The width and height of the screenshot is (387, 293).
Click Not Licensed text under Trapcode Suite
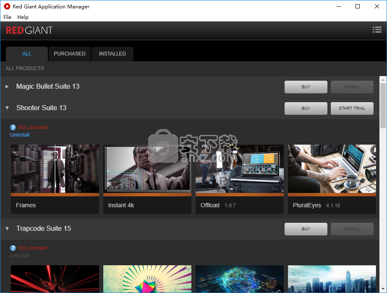[32, 248]
